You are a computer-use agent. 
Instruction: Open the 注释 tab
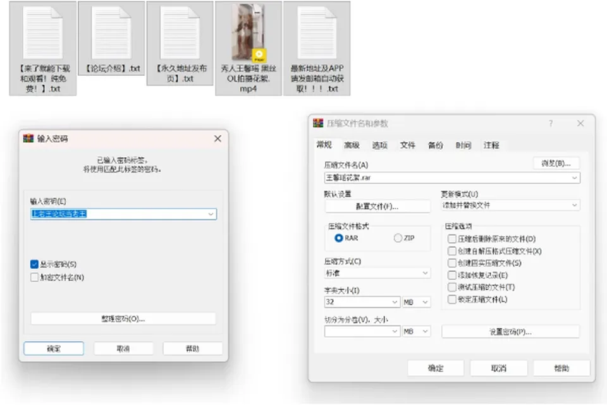[x=491, y=145]
